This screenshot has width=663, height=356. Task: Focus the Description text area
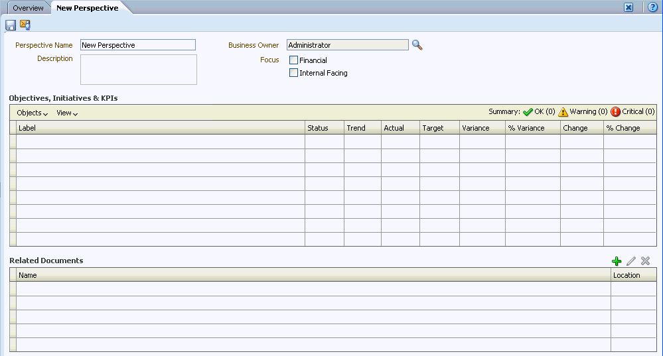coord(139,70)
